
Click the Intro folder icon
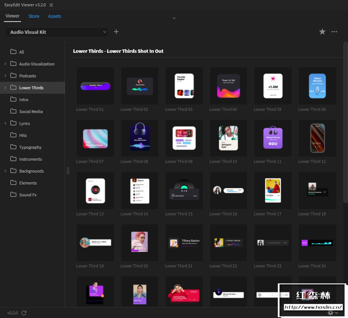click(x=13, y=99)
